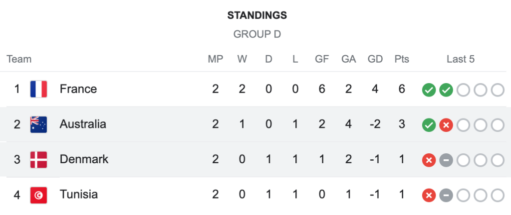This screenshot has width=511, height=215.
Task: Select the Tunisia team name
Action: click(79, 195)
